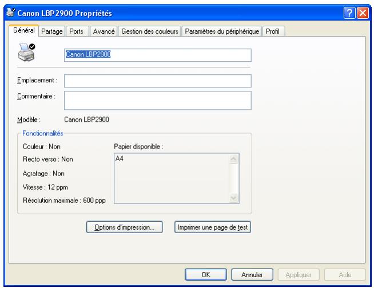Screen dimensions: 374x288
Task: Click the Recto verso : Non text
Action: pyautogui.click(x=48, y=159)
